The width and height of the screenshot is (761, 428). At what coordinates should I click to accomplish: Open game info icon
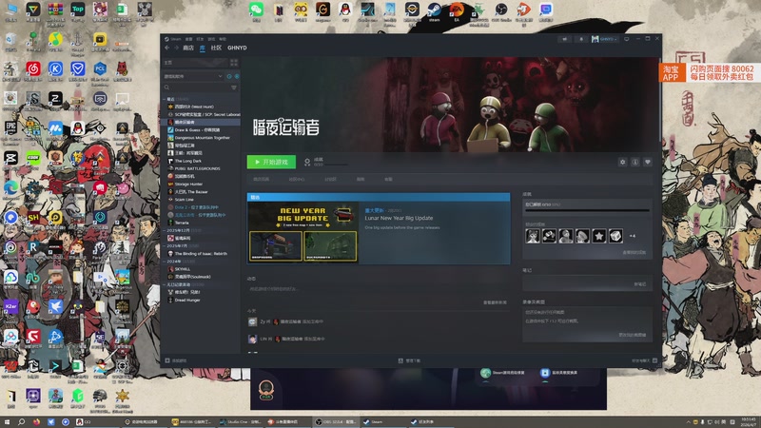pos(634,162)
